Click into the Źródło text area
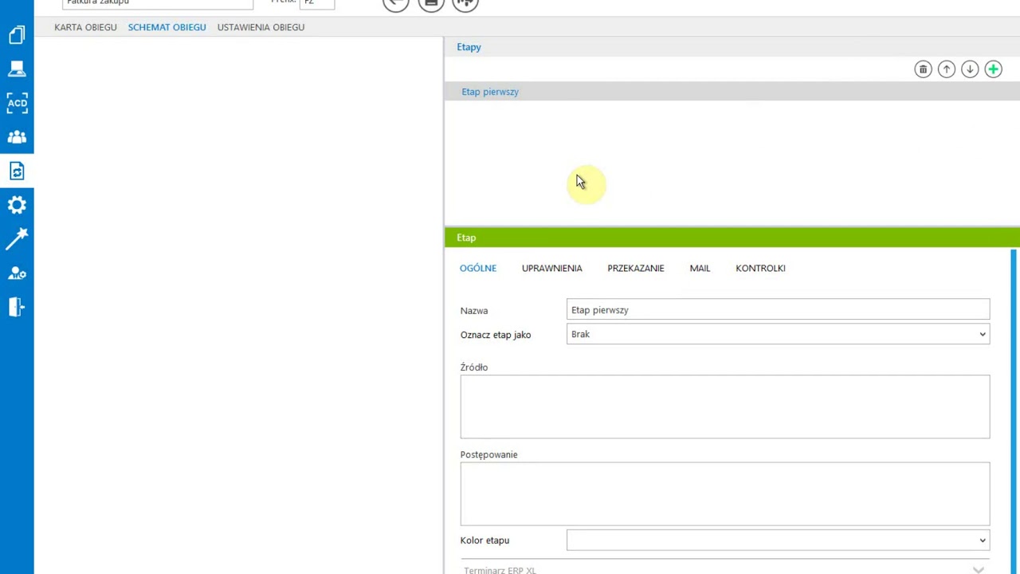 [724, 407]
